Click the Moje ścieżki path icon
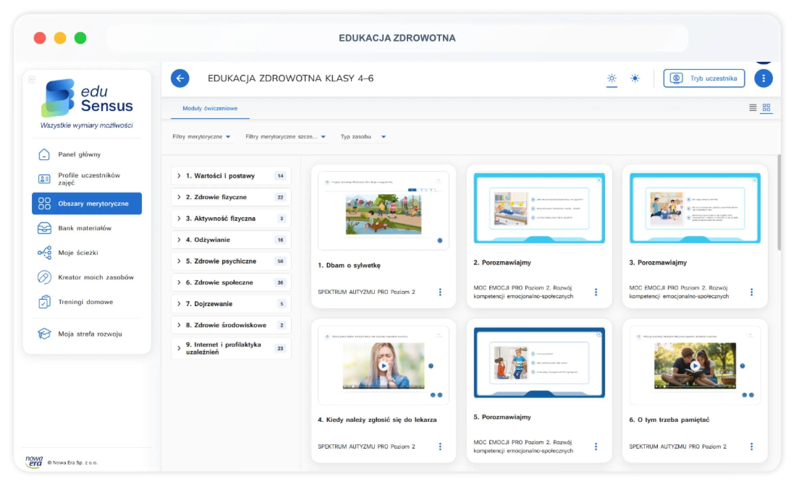Viewport: 795px width, 484px height. (x=45, y=253)
